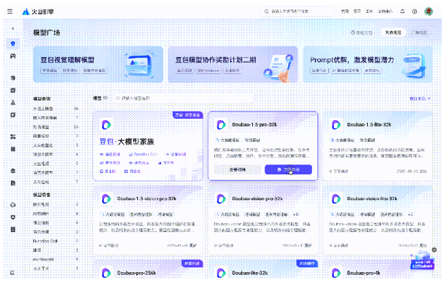
Task: Click the Doubao-lite-32k model logo
Action: coord(221,273)
